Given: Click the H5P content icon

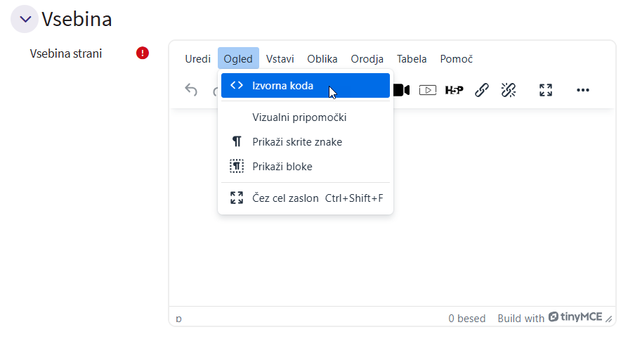Looking at the screenshot, I should coord(454,90).
